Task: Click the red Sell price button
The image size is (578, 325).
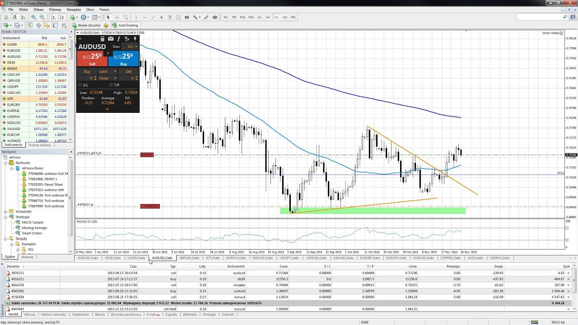Action: (92, 59)
